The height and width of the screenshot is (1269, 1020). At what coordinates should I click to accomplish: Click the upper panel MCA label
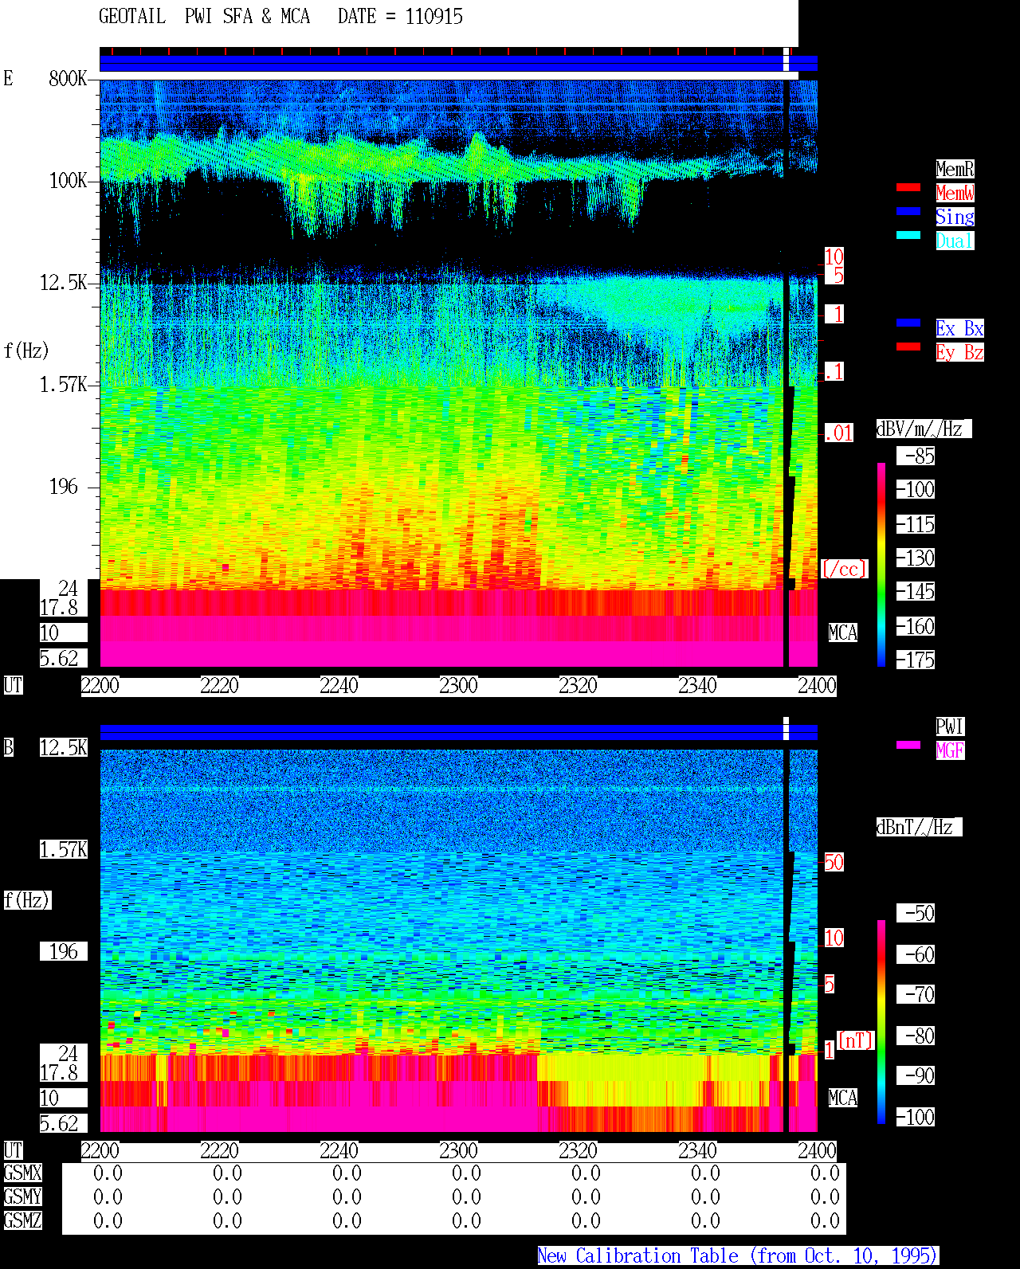[843, 633]
